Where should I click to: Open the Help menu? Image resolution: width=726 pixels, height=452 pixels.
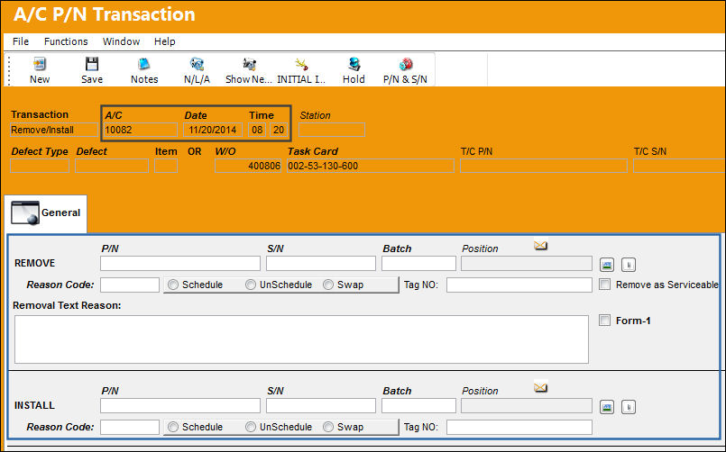point(165,41)
